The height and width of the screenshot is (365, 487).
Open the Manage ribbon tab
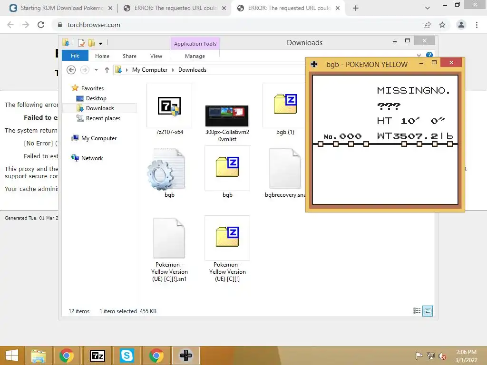[x=195, y=56]
